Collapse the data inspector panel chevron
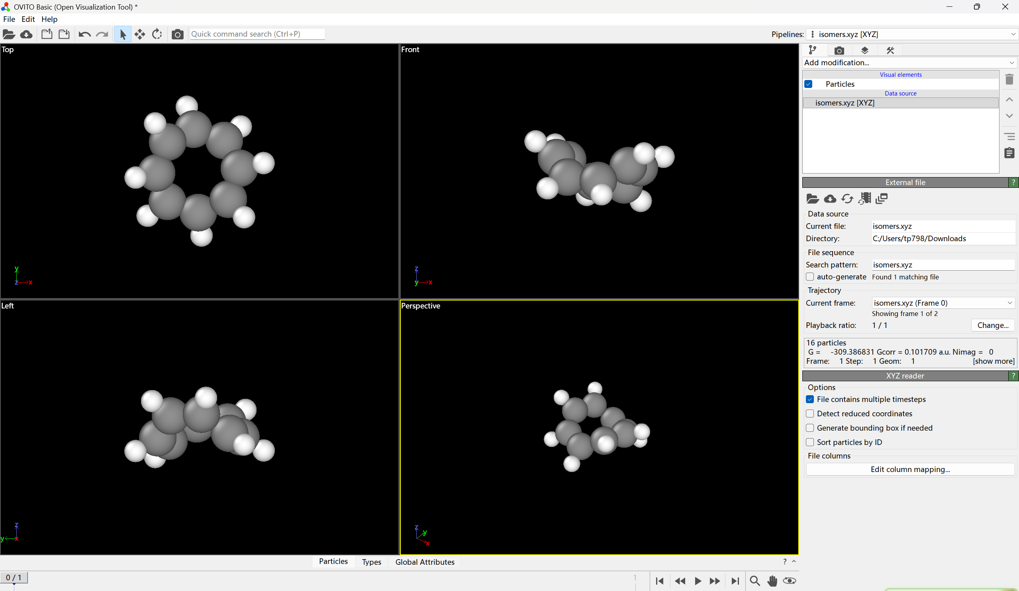The image size is (1019, 591). 794,562
